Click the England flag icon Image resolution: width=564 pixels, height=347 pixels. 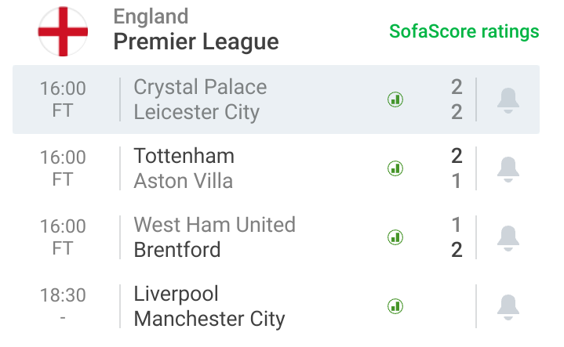pos(63,31)
